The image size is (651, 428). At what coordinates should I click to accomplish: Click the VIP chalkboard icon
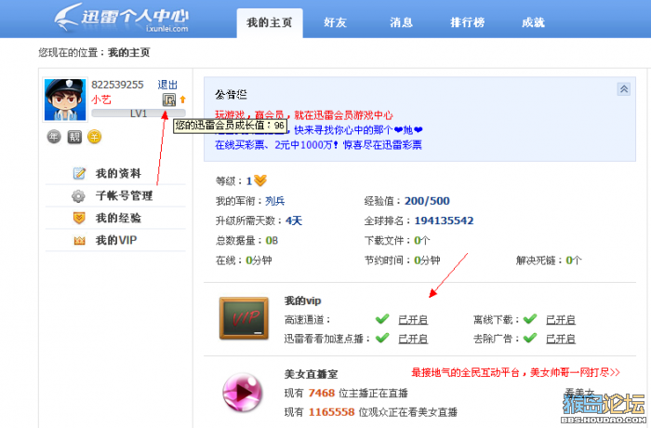tap(244, 318)
